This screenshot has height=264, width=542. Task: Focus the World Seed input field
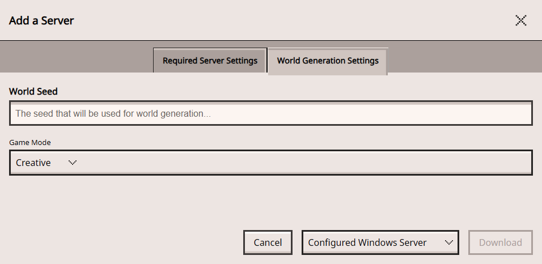[271, 113]
